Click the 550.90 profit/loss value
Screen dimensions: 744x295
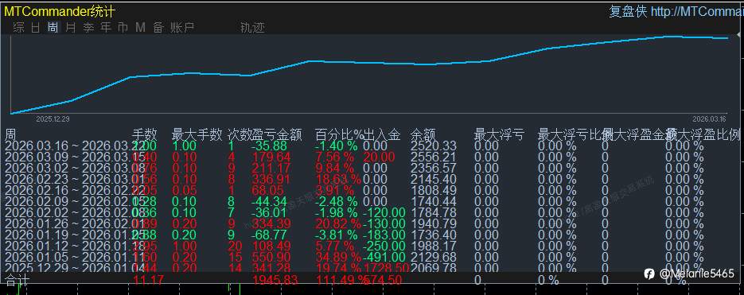point(272,257)
